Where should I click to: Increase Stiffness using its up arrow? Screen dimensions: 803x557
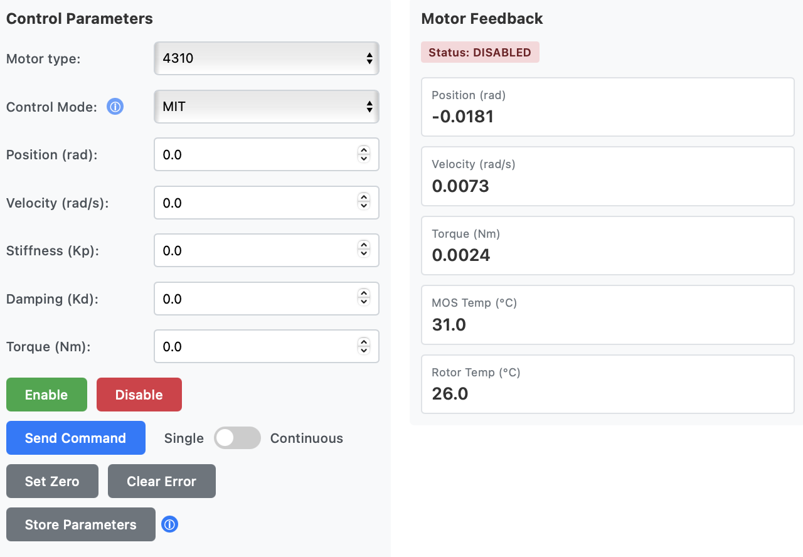click(363, 247)
